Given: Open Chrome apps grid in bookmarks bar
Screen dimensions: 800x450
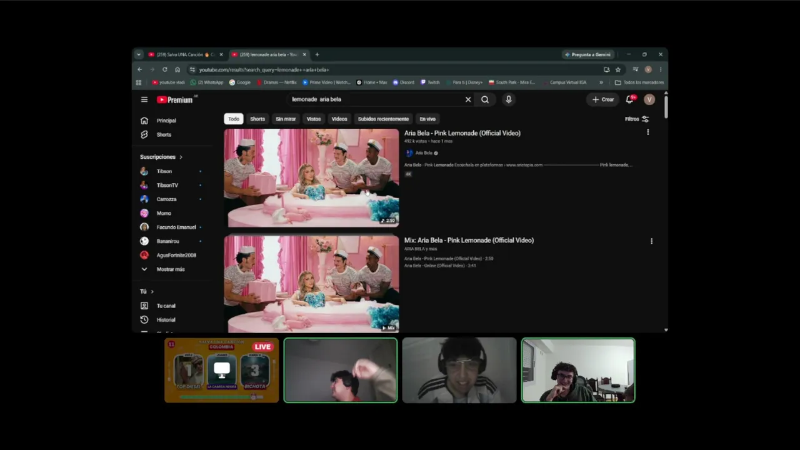Looking at the screenshot, I should 139,82.
